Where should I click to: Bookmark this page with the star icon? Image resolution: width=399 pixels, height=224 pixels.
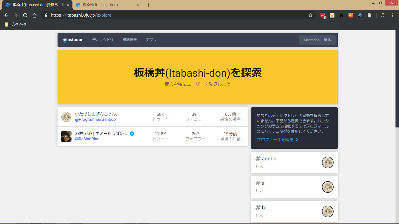point(310,15)
